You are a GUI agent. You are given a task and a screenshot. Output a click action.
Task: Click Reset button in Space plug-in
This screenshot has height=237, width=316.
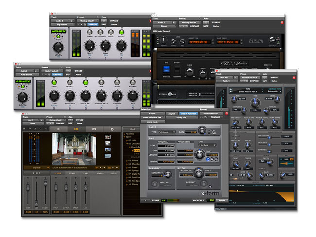tap(36, 173)
